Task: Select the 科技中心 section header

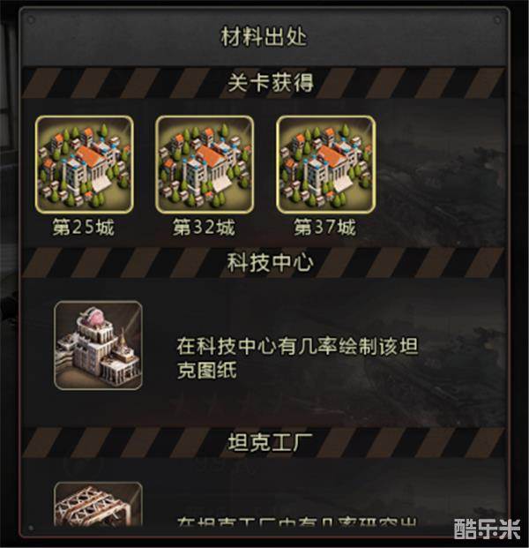Action: [x=271, y=262]
